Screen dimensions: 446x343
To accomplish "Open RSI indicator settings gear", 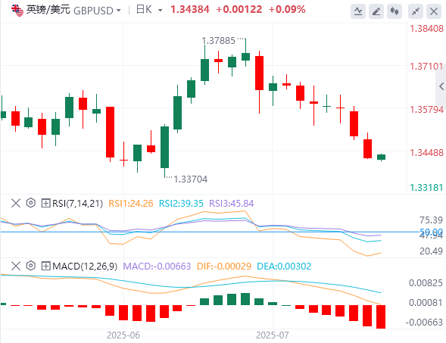I will pyautogui.click(x=31, y=203).
